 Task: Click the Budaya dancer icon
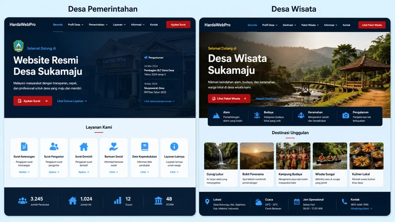point(257,116)
